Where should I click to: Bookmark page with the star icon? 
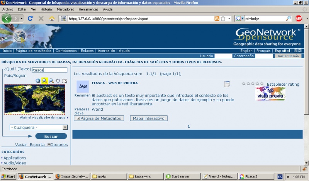(223, 18)
